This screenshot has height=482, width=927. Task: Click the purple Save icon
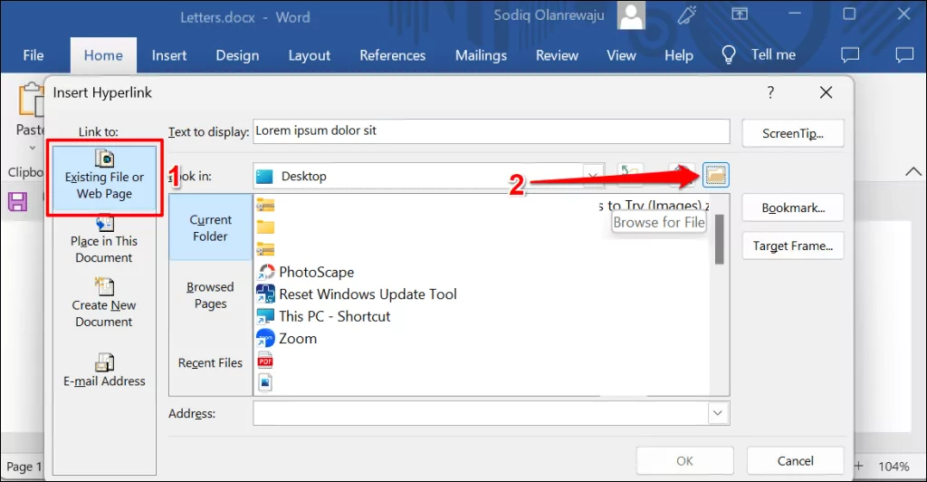[x=18, y=202]
